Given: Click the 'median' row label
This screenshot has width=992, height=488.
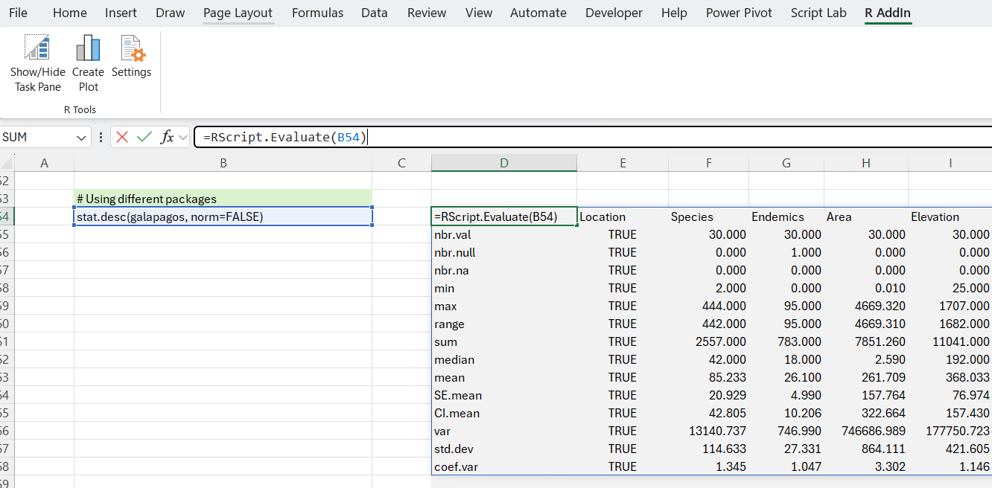Looking at the screenshot, I should click(504, 359).
